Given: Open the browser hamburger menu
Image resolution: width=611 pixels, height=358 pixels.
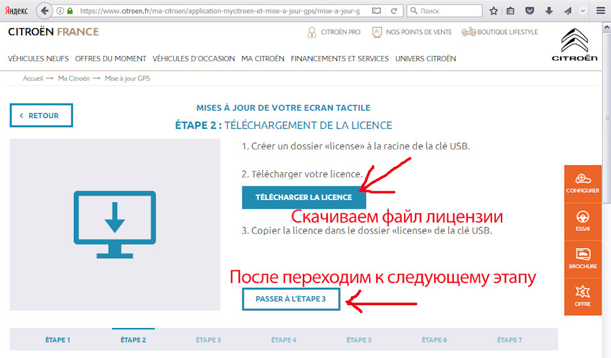Looking at the screenshot, I should [x=600, y=11].
